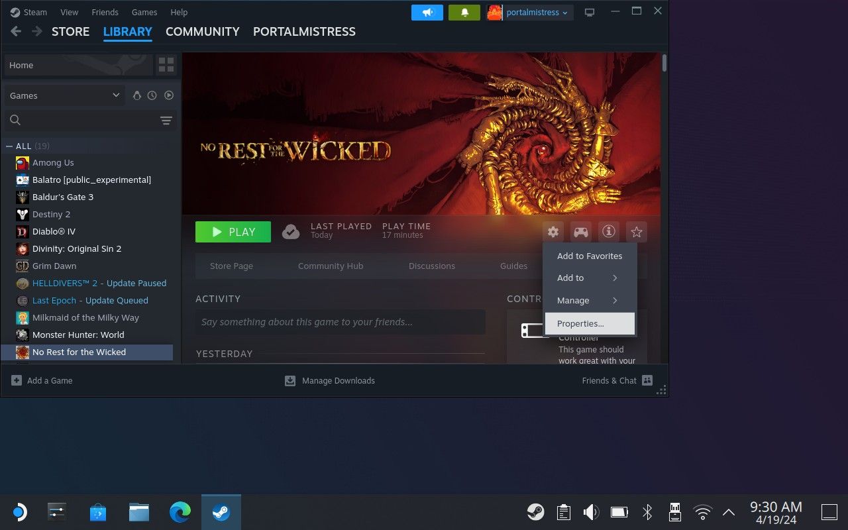This screenshot has height=530, width=848.
Task: Open Microsoft Edge from the taskbar
Action: [x=180, y=511]
